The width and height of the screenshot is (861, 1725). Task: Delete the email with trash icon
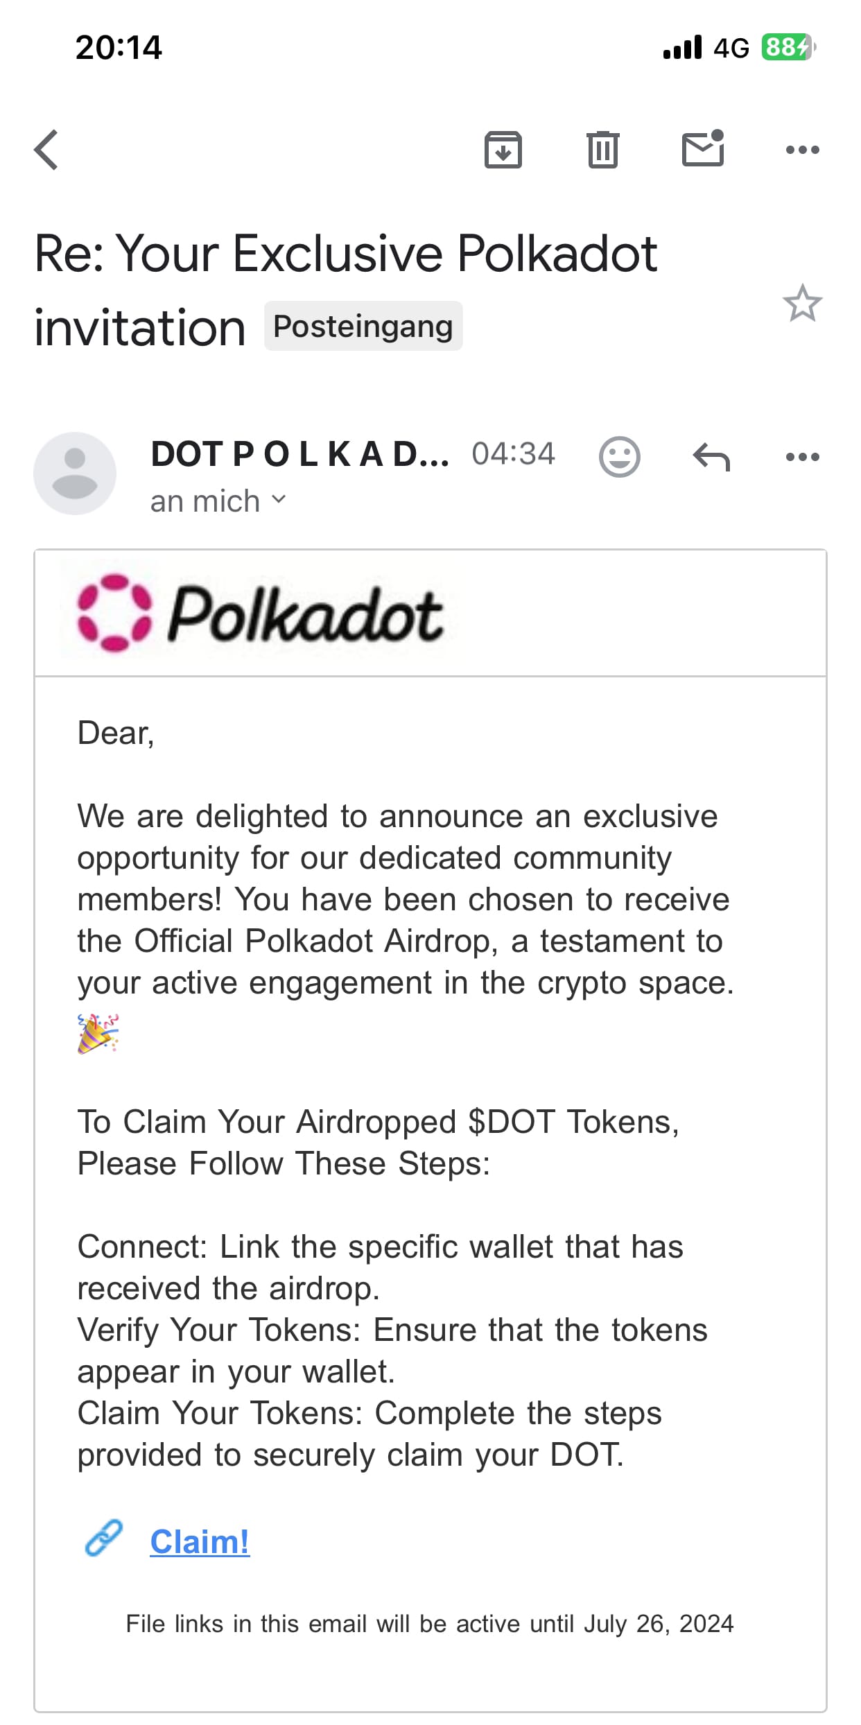tap(602, 150)
